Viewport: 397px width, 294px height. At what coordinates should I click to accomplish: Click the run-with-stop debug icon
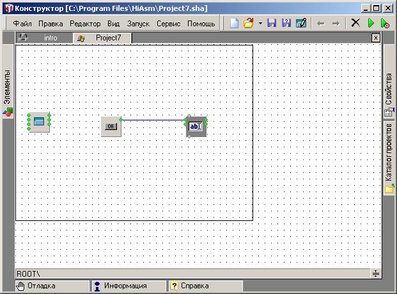[385, 23]
